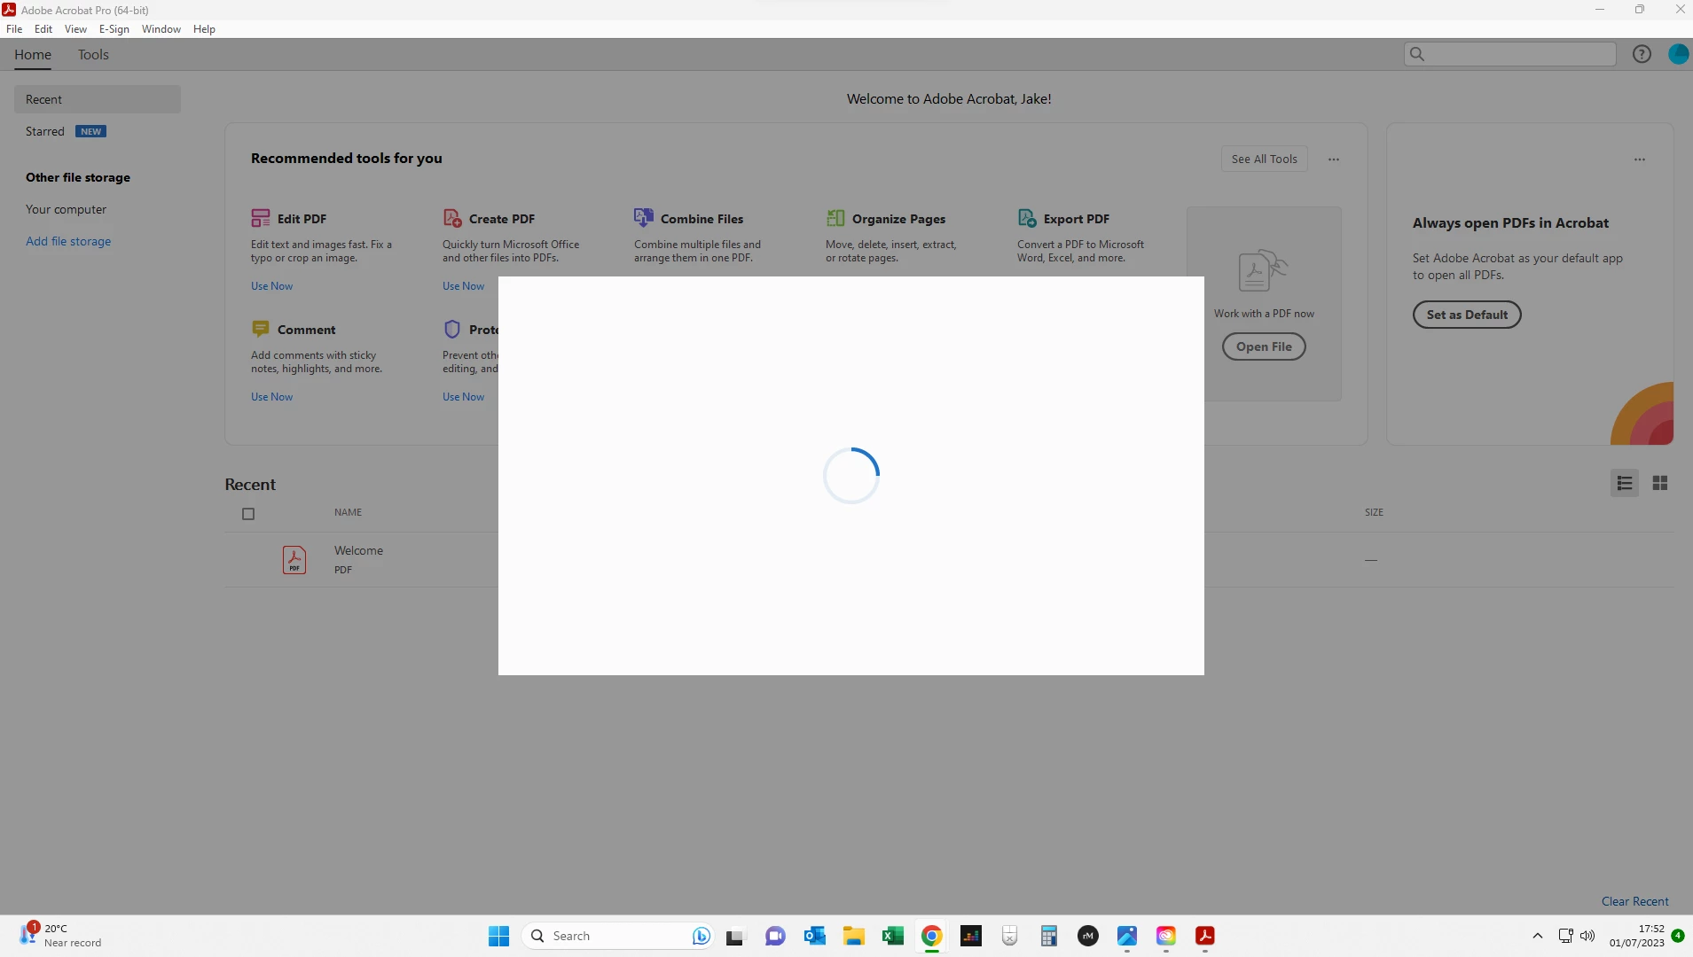Open more options next to See All Tools
This screenshot has height=957, width=1693.
pos(1334,159)
